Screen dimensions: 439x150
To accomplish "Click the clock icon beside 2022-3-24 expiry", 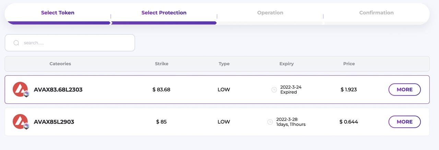I will tap(274, 90).
